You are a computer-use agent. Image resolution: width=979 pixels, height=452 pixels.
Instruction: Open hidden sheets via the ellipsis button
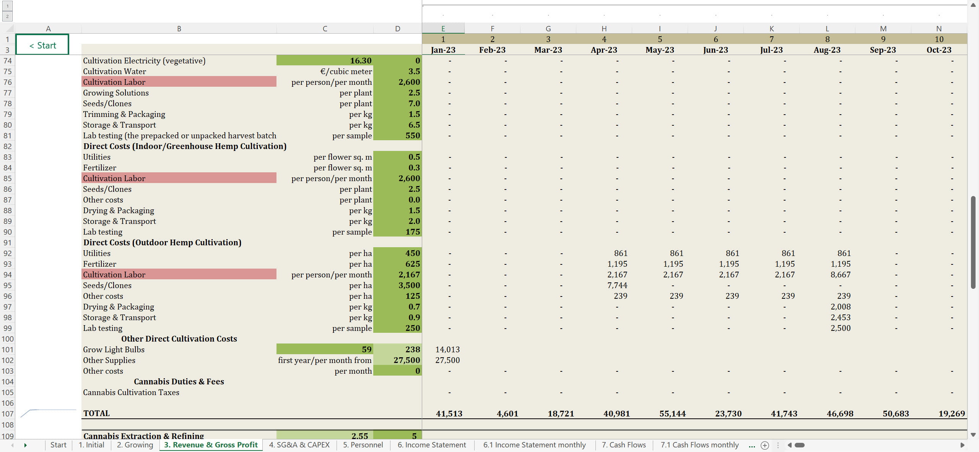(752, 445)
